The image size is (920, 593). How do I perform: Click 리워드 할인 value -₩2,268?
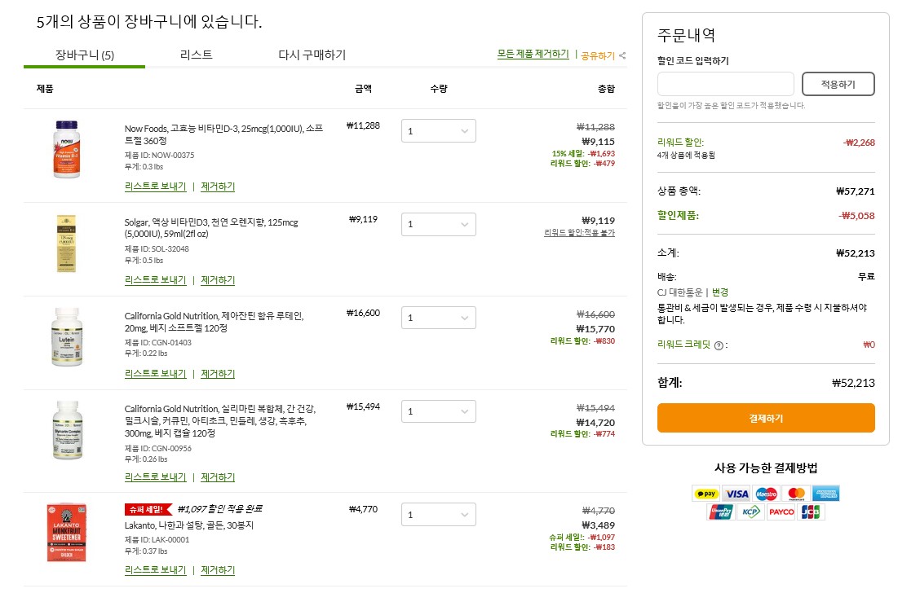click(x=859, y=143)
